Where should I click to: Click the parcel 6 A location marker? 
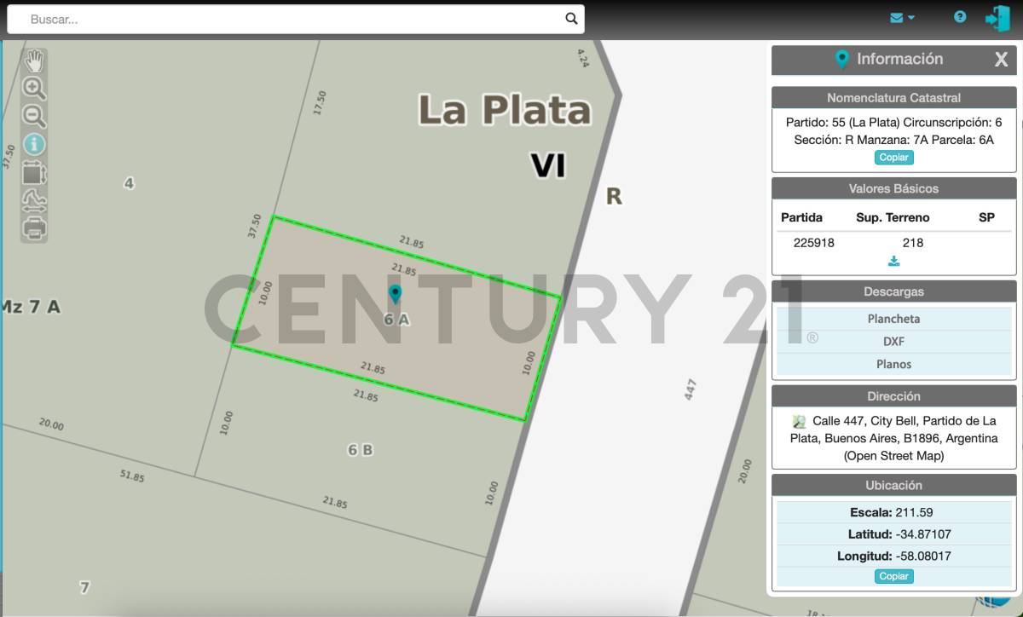[395, 294]
